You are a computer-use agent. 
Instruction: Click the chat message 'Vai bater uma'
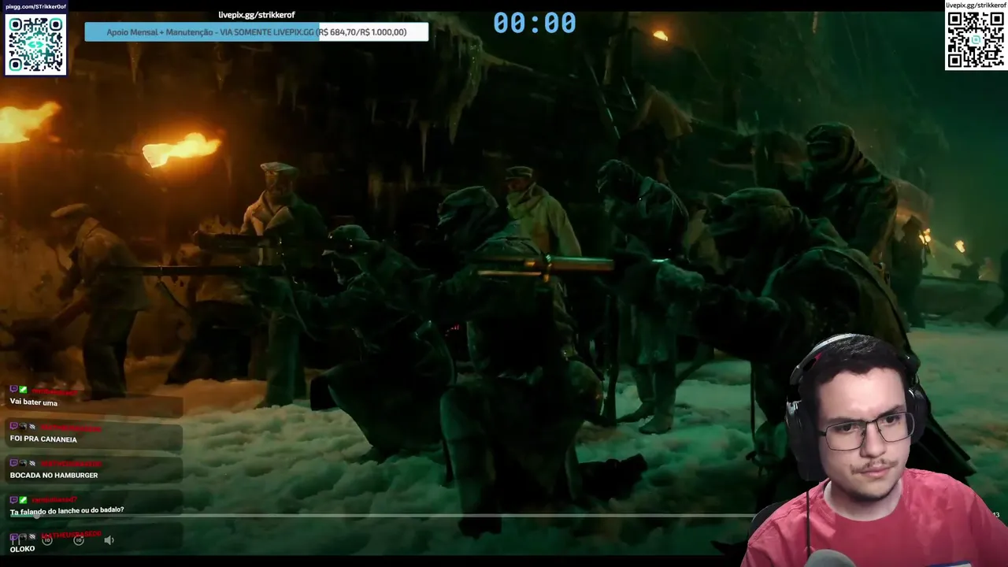(34, 402)
